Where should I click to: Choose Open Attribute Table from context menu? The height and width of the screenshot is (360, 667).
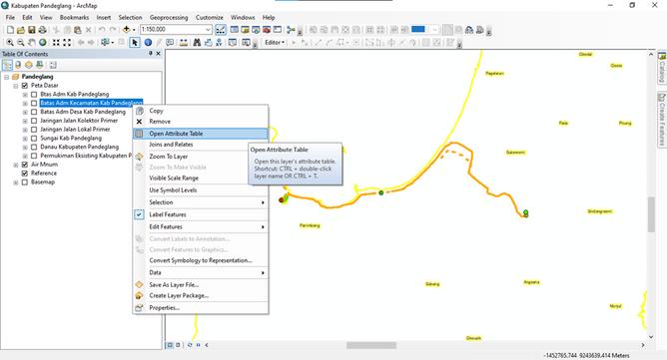tap(201, 134)
